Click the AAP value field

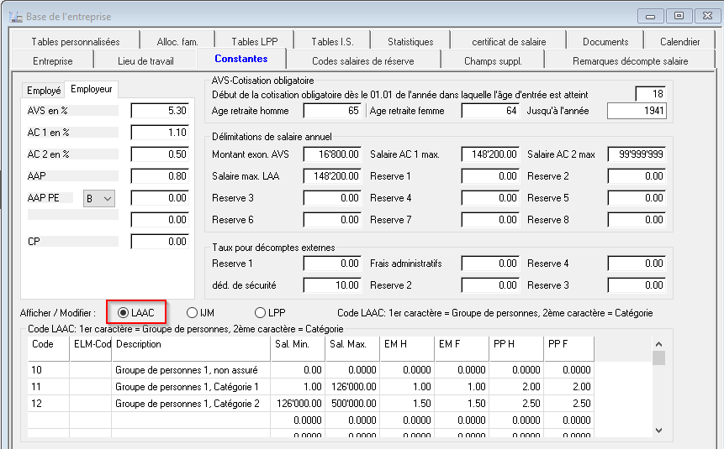160,176
